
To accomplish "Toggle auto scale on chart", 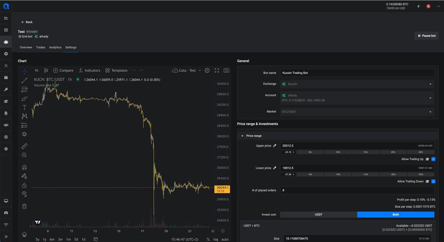I will tap(225, 239).
